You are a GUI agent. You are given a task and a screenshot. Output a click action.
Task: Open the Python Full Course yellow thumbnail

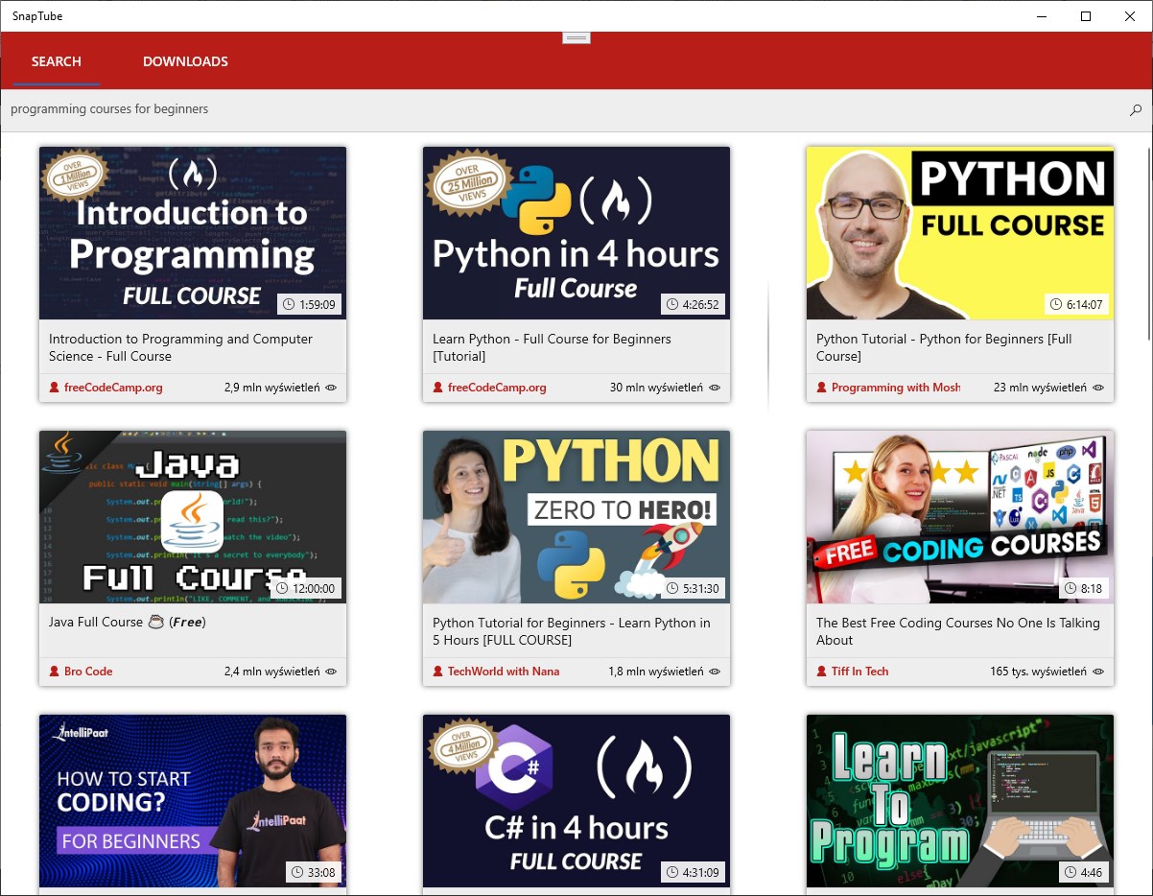(959, 233)
